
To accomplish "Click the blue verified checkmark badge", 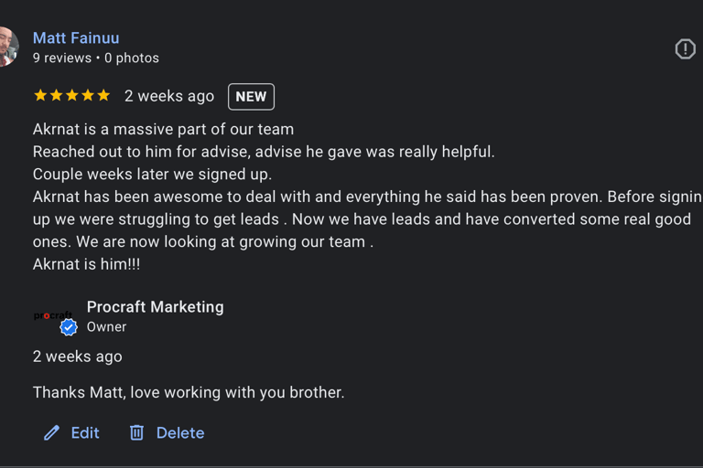I will point(69,327).
